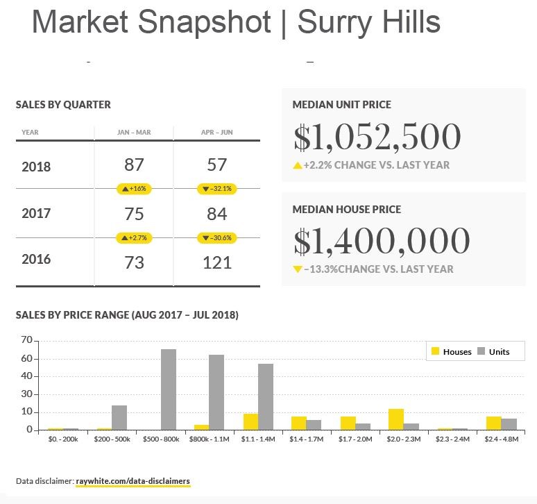Click the gray Units bar at $1.1 - 1.4M
The height and width of the screenshot is (504, 537).
coord(266,396)
